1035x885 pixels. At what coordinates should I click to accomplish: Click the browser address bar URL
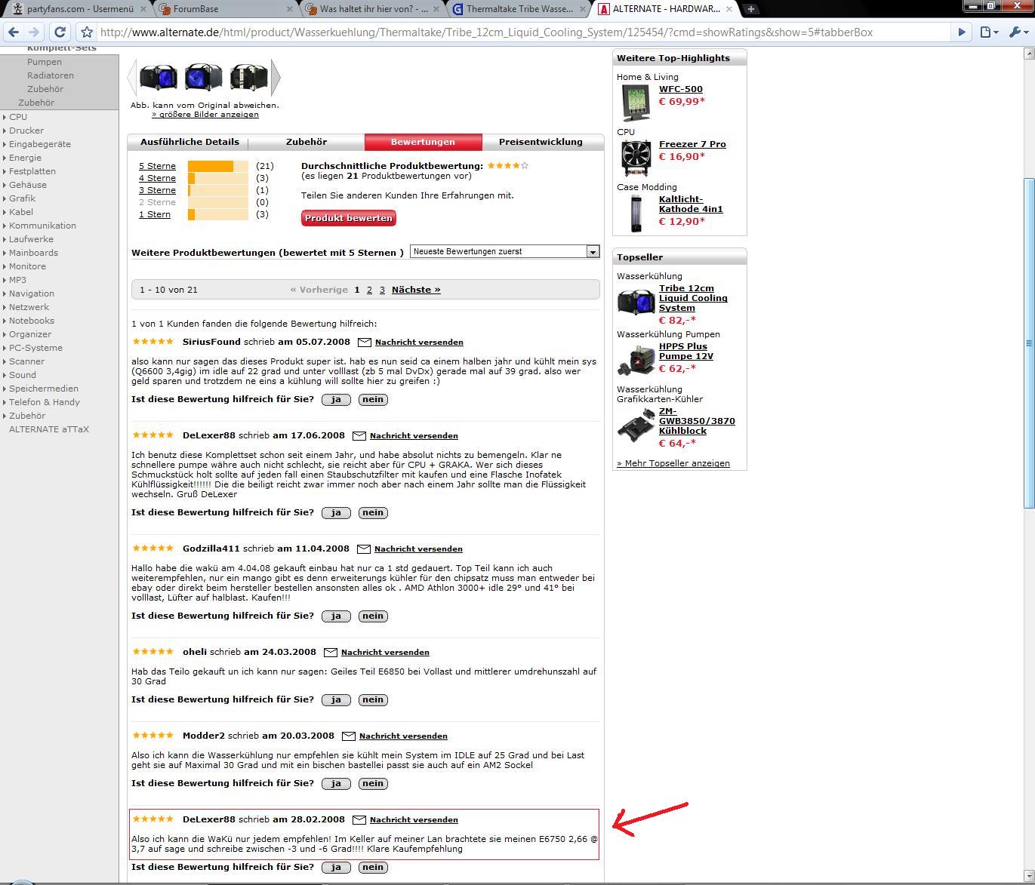pyautogui.click(x=486, y=32)
